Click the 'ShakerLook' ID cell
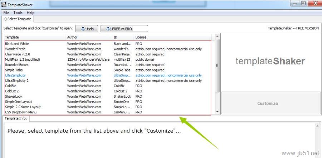The width and height of the screenshot is (322, 158). point(122,96)
